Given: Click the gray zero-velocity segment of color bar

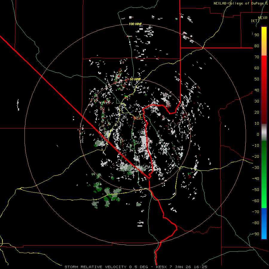Looking at the screenshot, I should [x=264, y=132].
